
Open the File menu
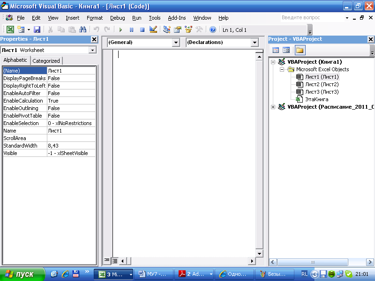pos(21,18)
